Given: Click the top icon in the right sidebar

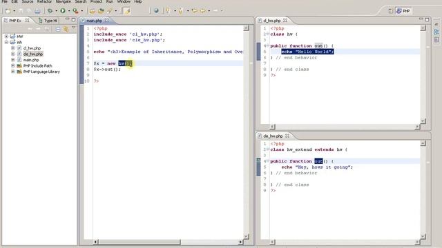Looking at the screenshot, I should (436, 25).
